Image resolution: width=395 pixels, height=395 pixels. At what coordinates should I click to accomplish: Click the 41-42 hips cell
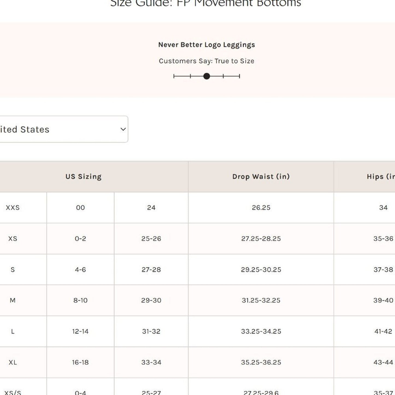[x=383, y=331]
